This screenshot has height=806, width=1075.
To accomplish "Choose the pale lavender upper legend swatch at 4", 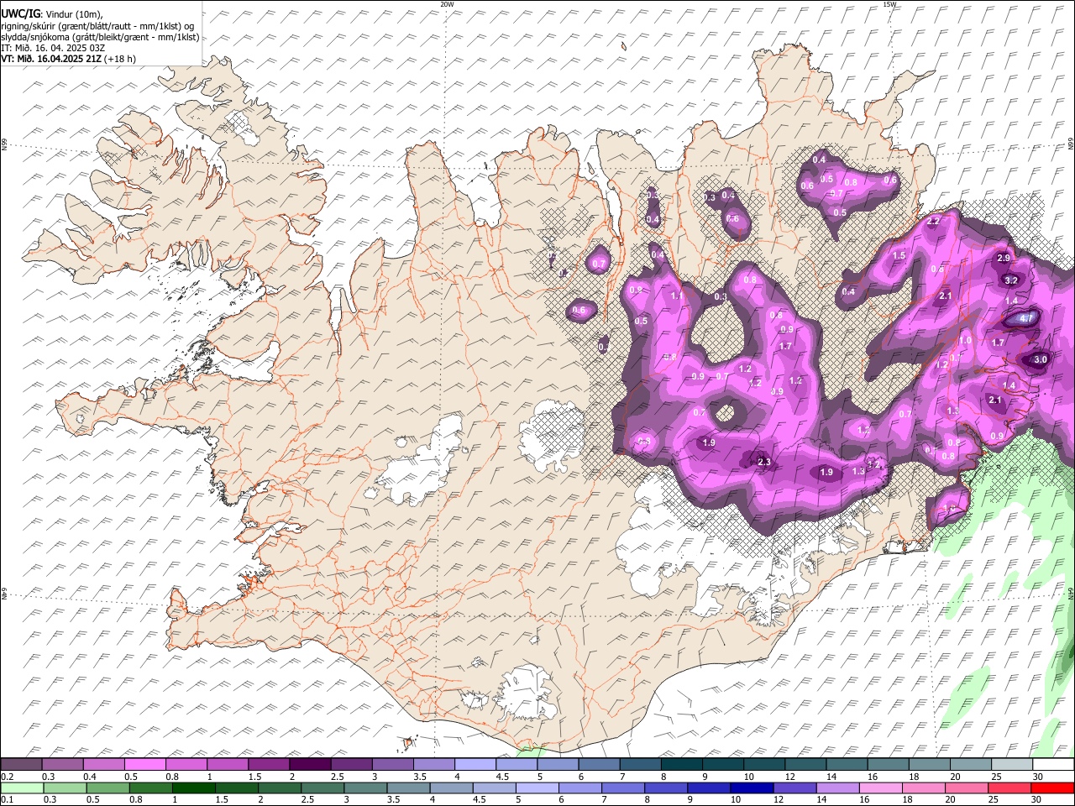I will [x=475, y=765].
